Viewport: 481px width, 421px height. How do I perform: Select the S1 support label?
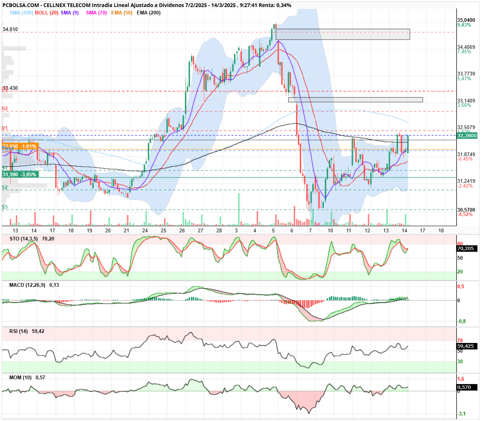(5, 168)
